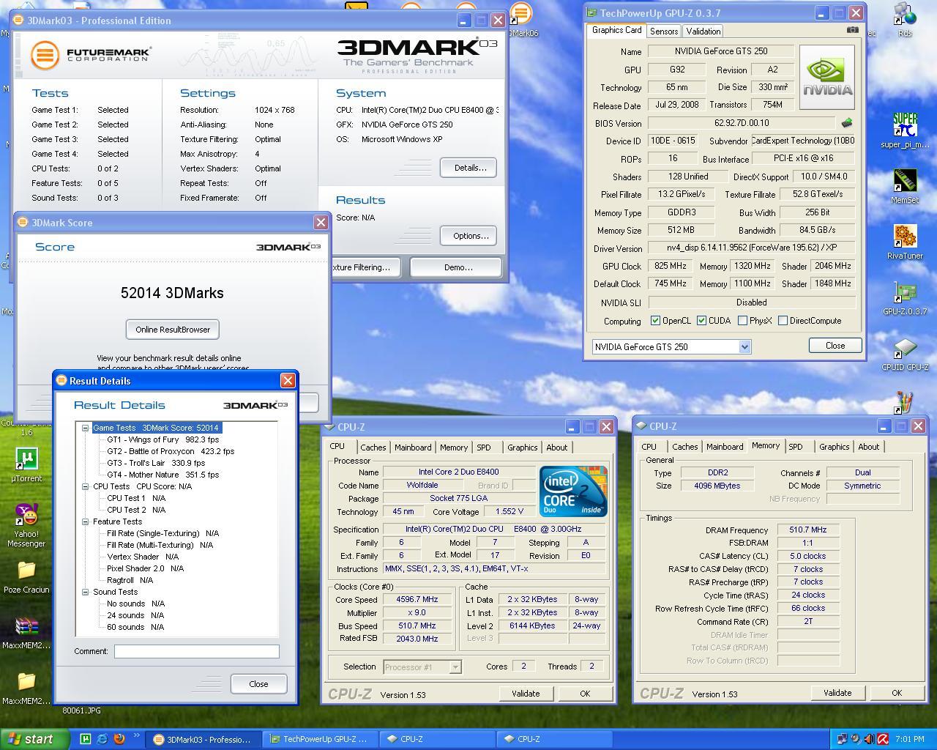Image resolution: width=937 pixels, height=750 pixels.
Task: Click the Comment input field
Action: point(197,651)
